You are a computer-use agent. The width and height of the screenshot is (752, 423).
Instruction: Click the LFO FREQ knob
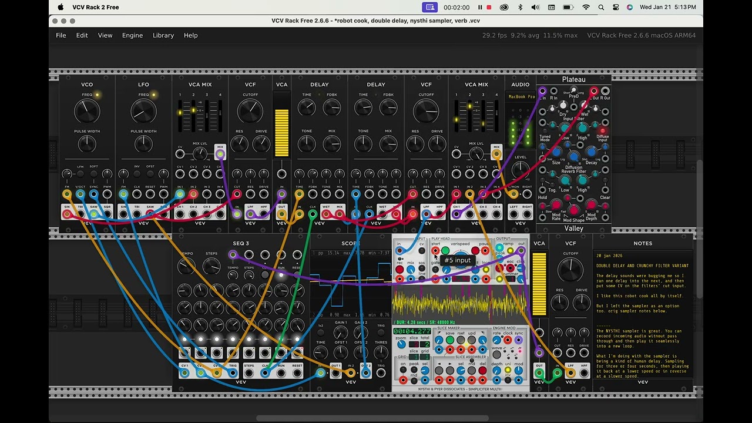point(143,111)
